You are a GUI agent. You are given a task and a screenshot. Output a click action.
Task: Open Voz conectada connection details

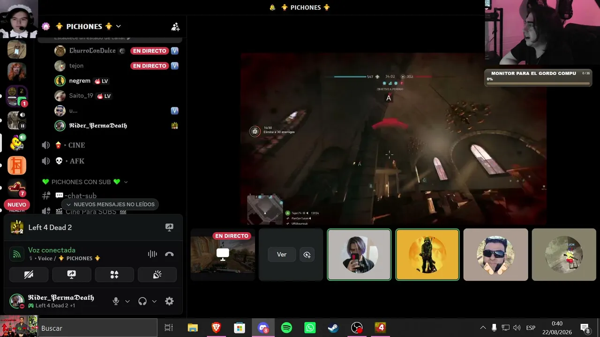tap(52, 250)
